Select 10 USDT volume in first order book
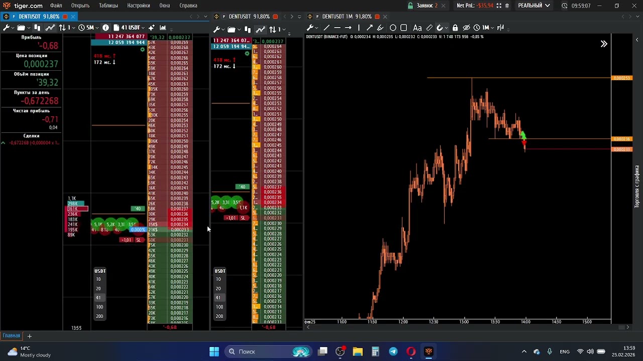The width and height of the screenshot is (643, 361). pyautogui.click(x=98, y=279)
